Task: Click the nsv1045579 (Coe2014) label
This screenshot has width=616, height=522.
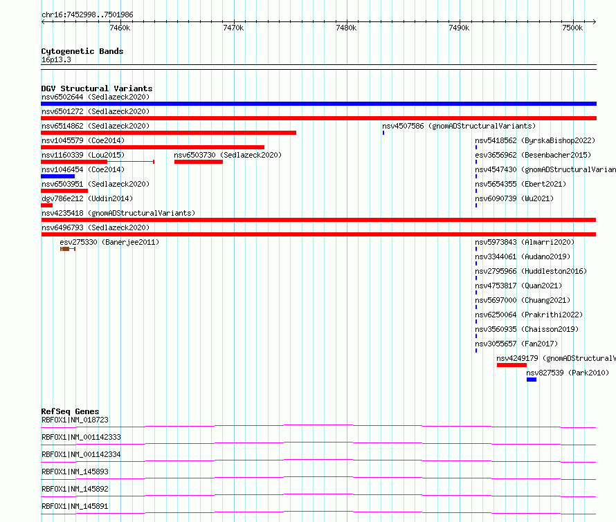Action: point(83,140)
